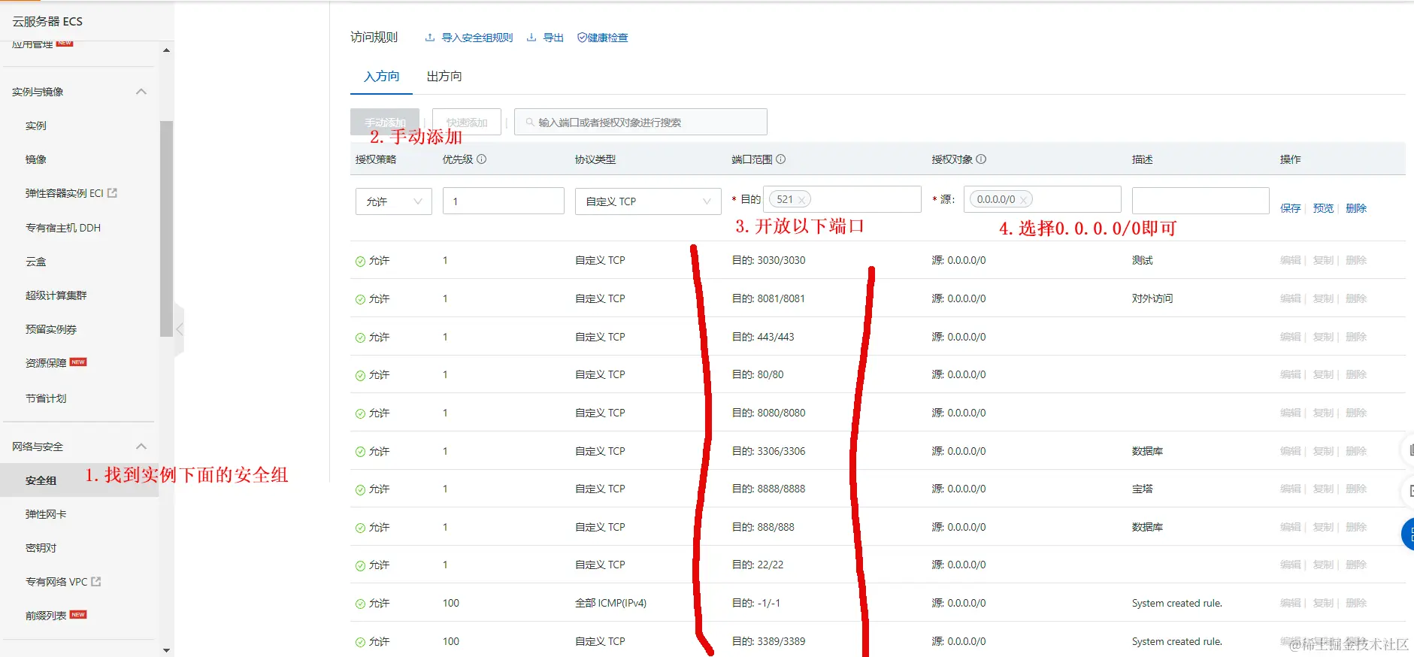Open 超级计算集群 in the sidebar

click(56, 295)
